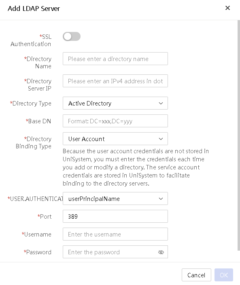Screen dimensions: 240x285
Task: Click the Port field showing 389
Action: coord(115,216)
